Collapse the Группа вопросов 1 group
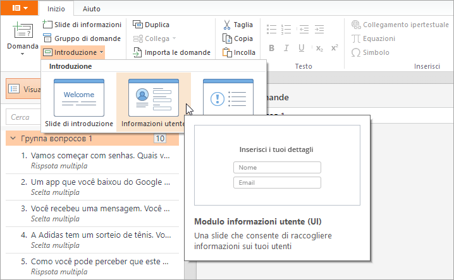Screen dimensions: 454x280 click(x=14, y=138)
